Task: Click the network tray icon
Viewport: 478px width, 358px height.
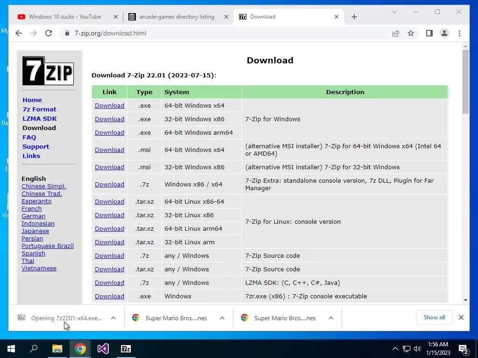Action: coord(407,349)
